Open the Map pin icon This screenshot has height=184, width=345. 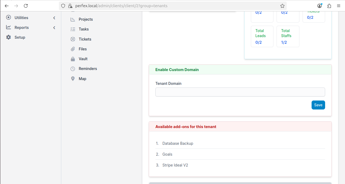pos(73,78)
